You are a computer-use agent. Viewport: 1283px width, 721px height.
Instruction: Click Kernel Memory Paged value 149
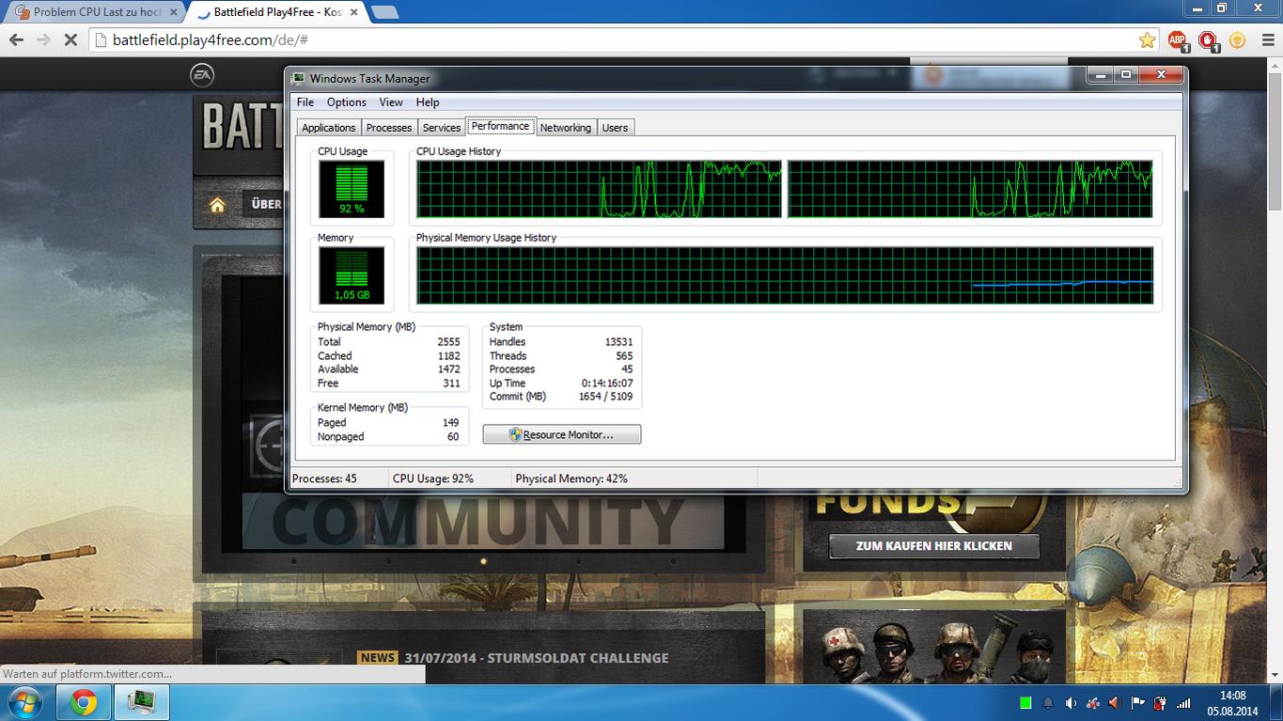tap(450, 423)
